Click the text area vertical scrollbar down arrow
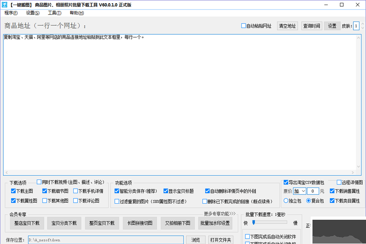The image size is (366, 244). tap(359, 167)
